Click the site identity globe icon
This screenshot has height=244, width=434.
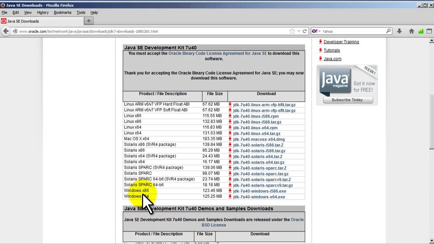15,31
